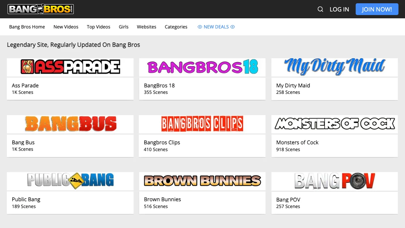
Task: Open the Bang POV title link
Action: pyautogui.click(x=288, y=200)
